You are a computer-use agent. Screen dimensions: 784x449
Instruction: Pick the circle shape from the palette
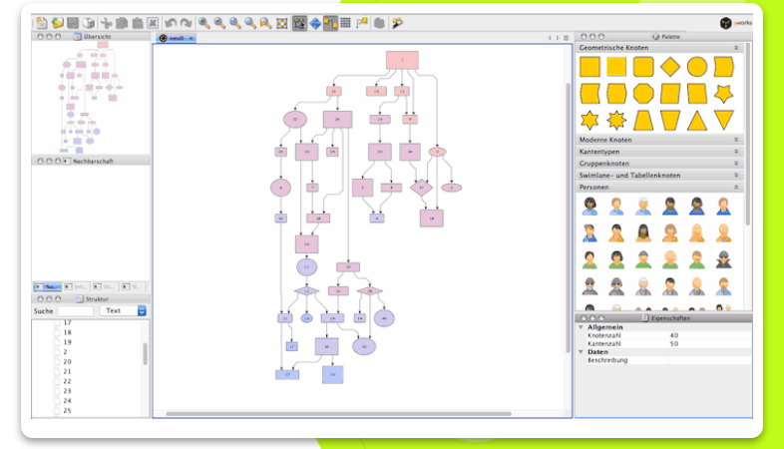tap(697, 67)
